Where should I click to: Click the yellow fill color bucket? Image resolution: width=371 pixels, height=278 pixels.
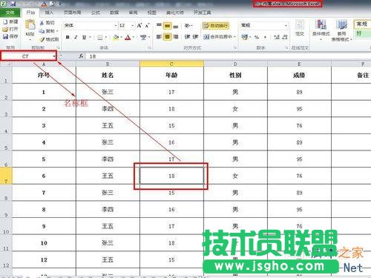pyautogui.click(x=116, y=37)
